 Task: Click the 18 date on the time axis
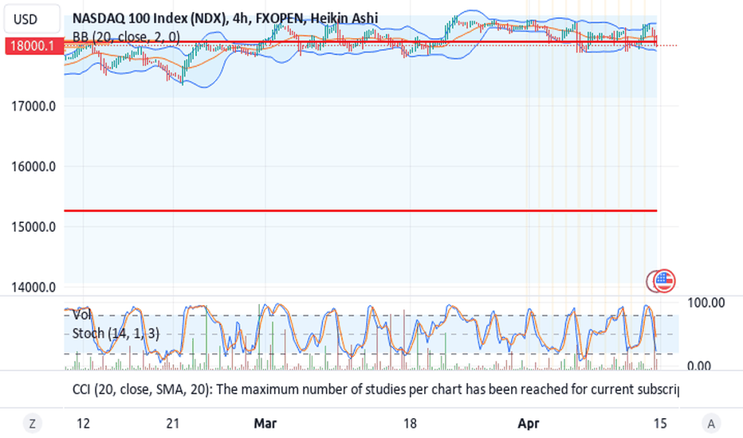point(410,423)
